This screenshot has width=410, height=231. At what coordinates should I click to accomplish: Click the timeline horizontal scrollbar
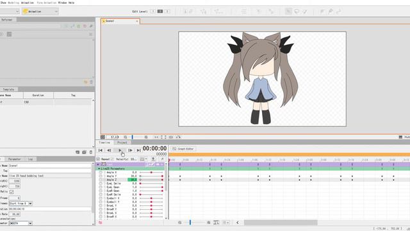tap(281, 223)
